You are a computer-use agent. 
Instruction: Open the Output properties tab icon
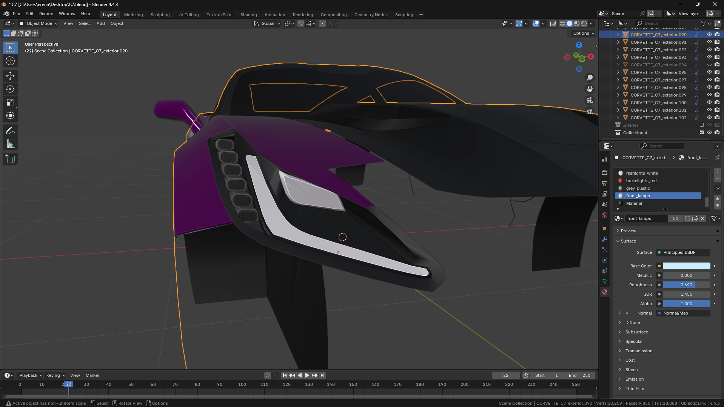pyautogui.click(x=605, y=183)
